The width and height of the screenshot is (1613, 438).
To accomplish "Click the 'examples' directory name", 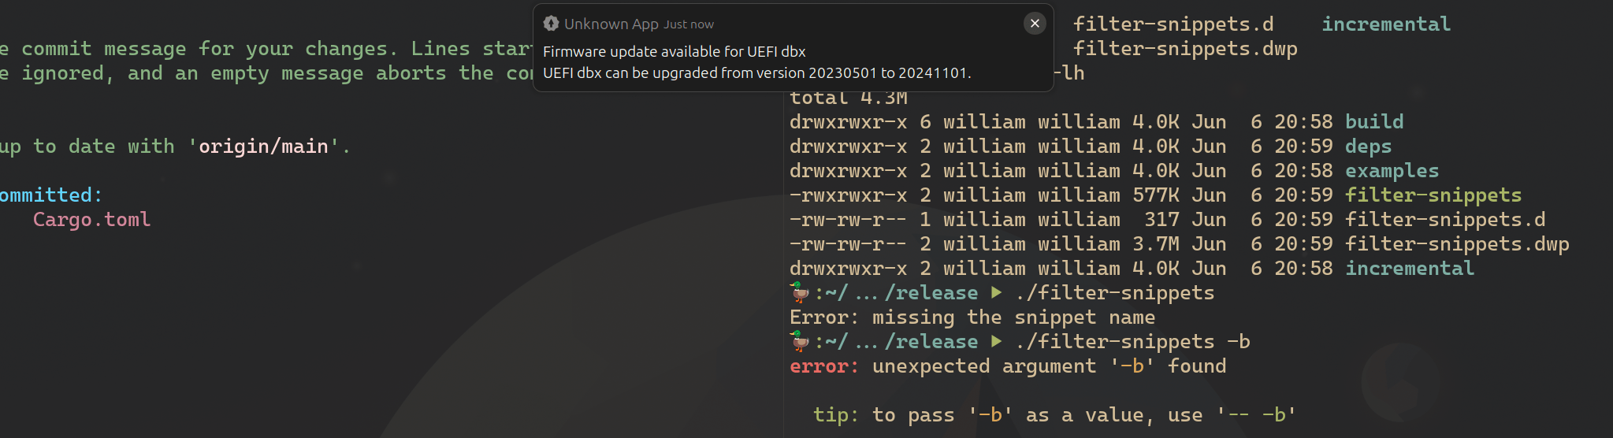I will pyautogui.click(x=1392, y=171).
